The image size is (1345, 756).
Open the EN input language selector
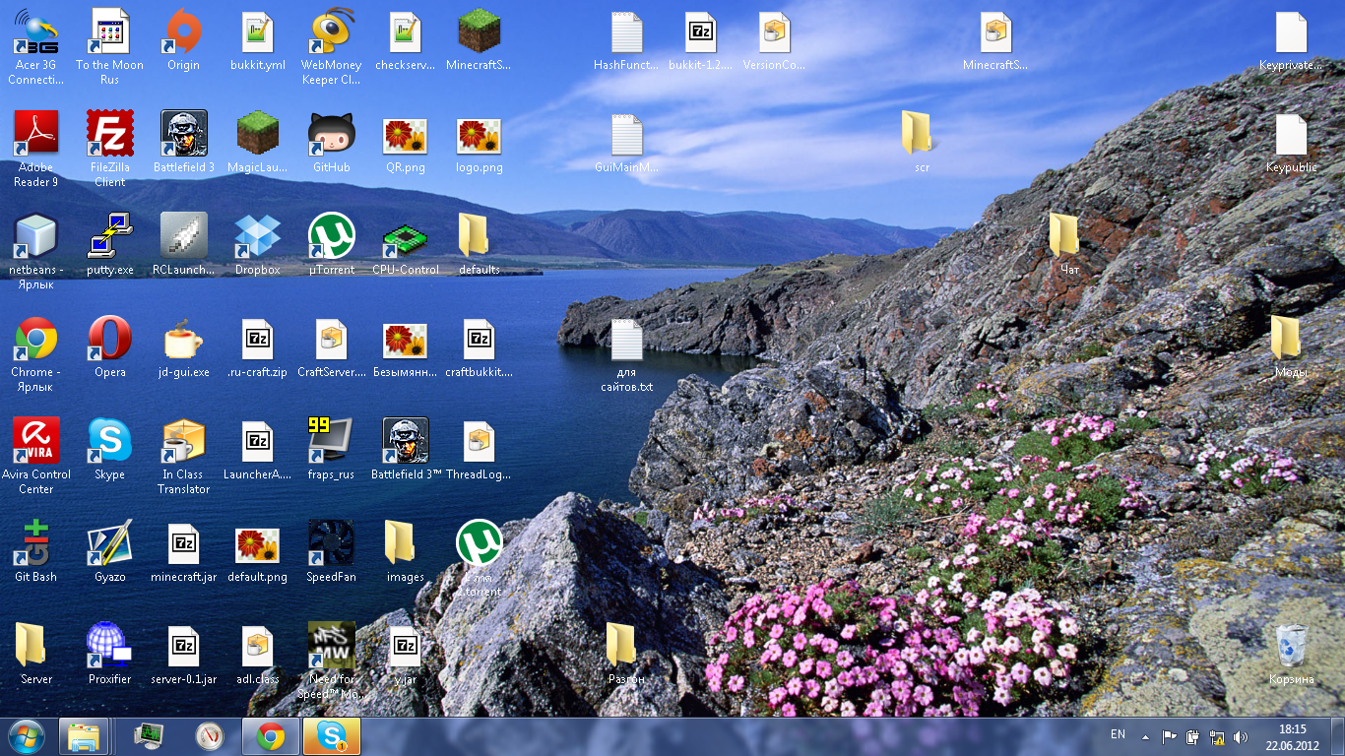1118,734
